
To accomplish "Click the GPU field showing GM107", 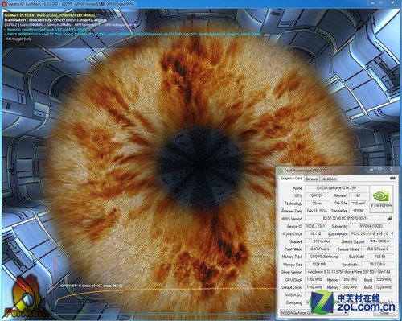I will coord(317,195).
